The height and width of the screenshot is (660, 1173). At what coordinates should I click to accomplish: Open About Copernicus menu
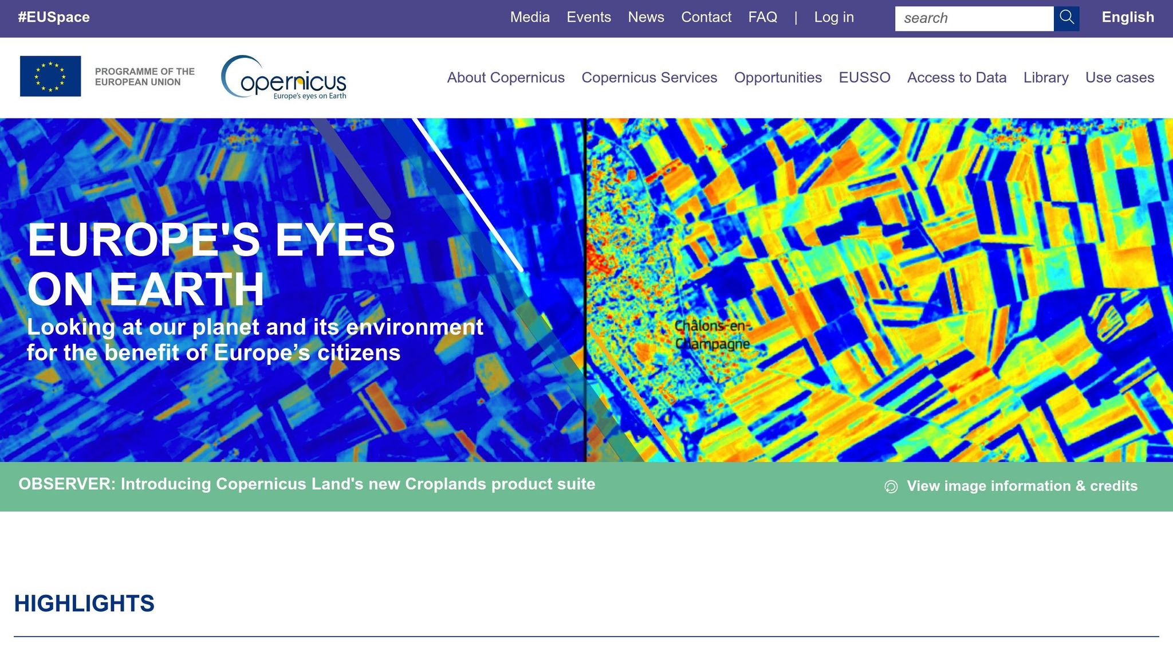[506, 77]
